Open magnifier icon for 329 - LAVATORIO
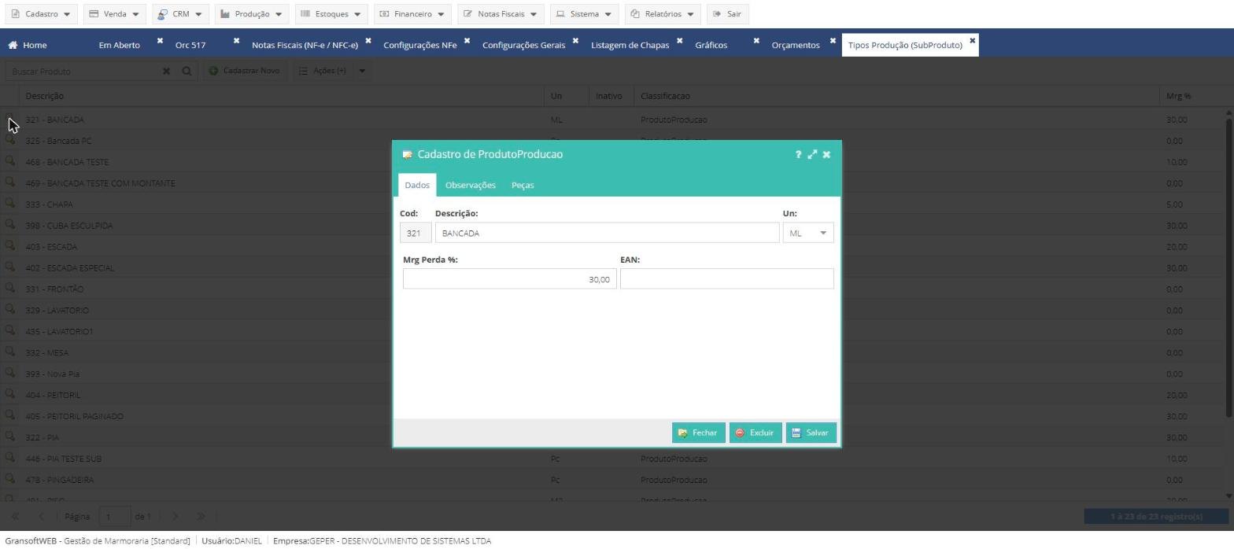The image size is (1234, 549). (10, 309)
